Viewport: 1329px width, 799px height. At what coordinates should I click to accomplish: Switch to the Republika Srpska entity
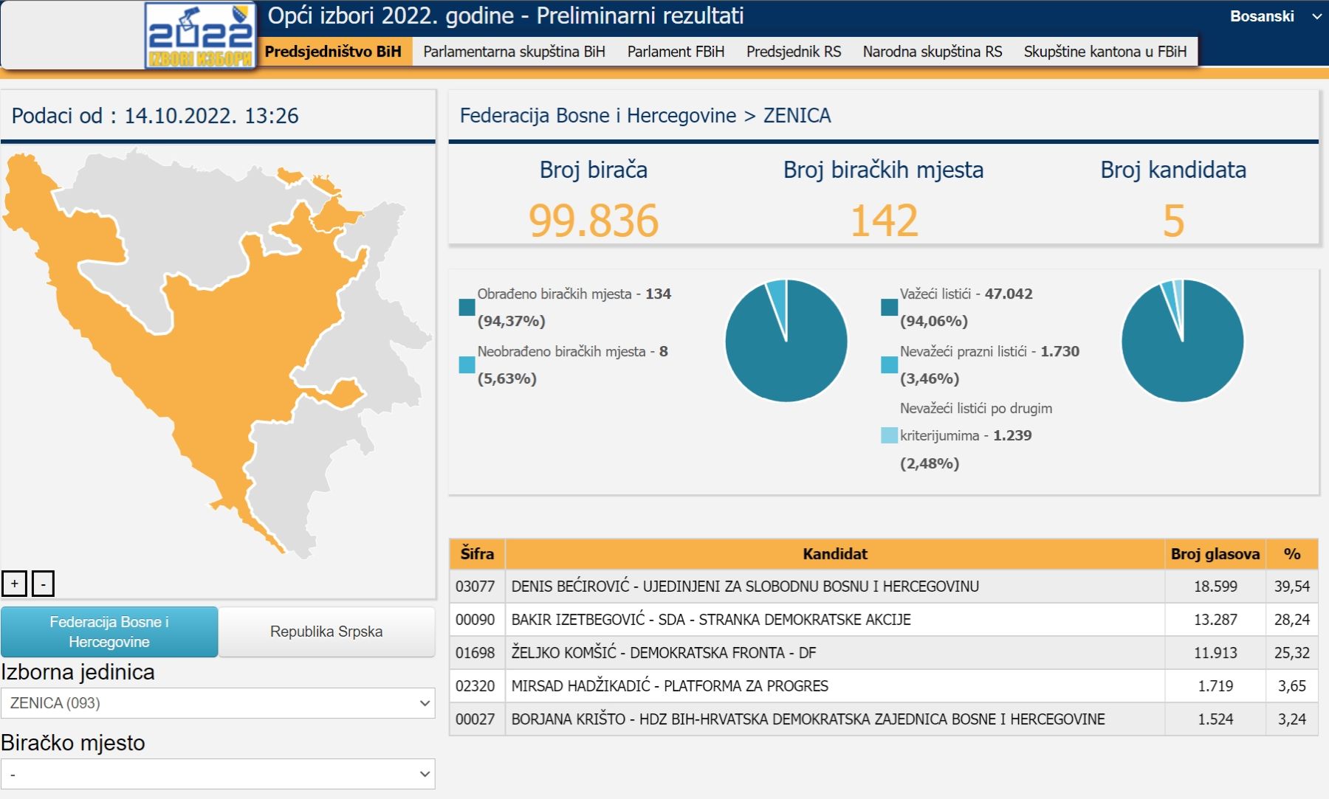326,632
